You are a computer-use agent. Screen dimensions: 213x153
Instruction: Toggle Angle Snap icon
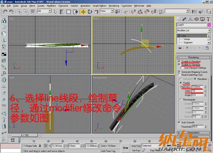[140, 12]
